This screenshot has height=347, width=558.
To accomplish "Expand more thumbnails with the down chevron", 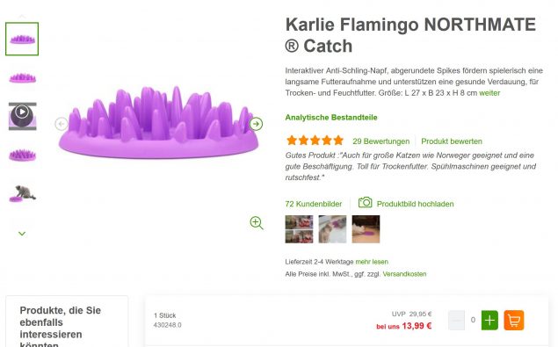I will [x=22, y=234].
